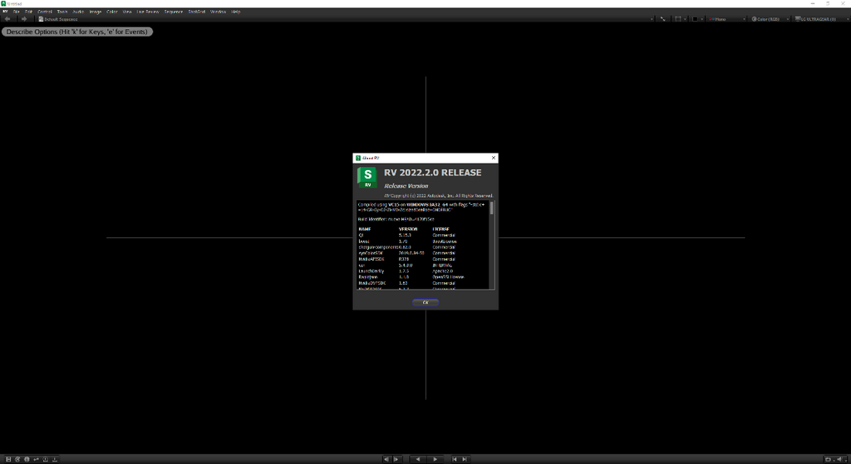Expand the frame view dropdown arrow
This screenshot has height=464, width=851.
685,20
